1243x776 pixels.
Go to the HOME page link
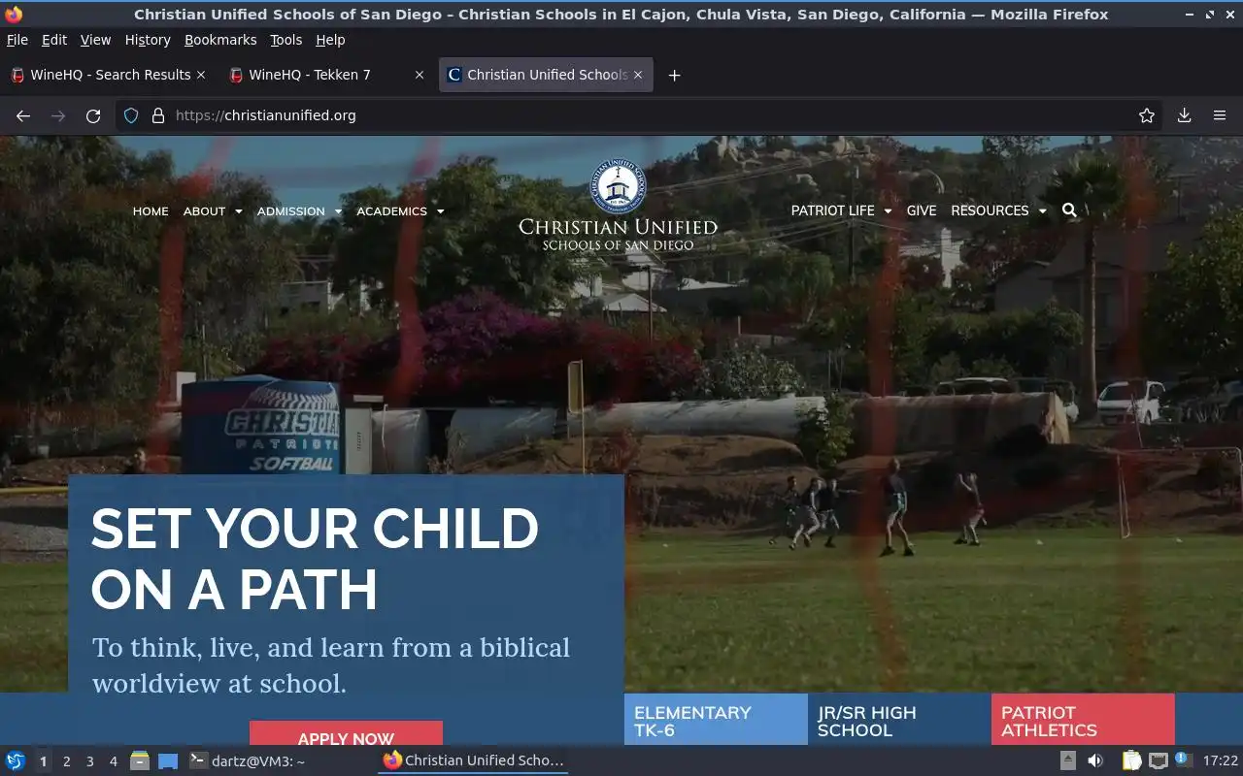[x=151, y=211]
